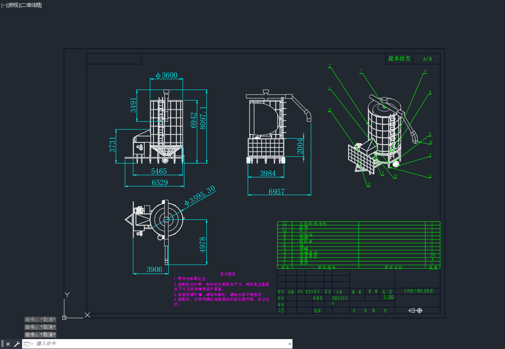Select the 序号 column header
Image resolution: width=505 pixels, height=349 pixels.
(285, 268)
